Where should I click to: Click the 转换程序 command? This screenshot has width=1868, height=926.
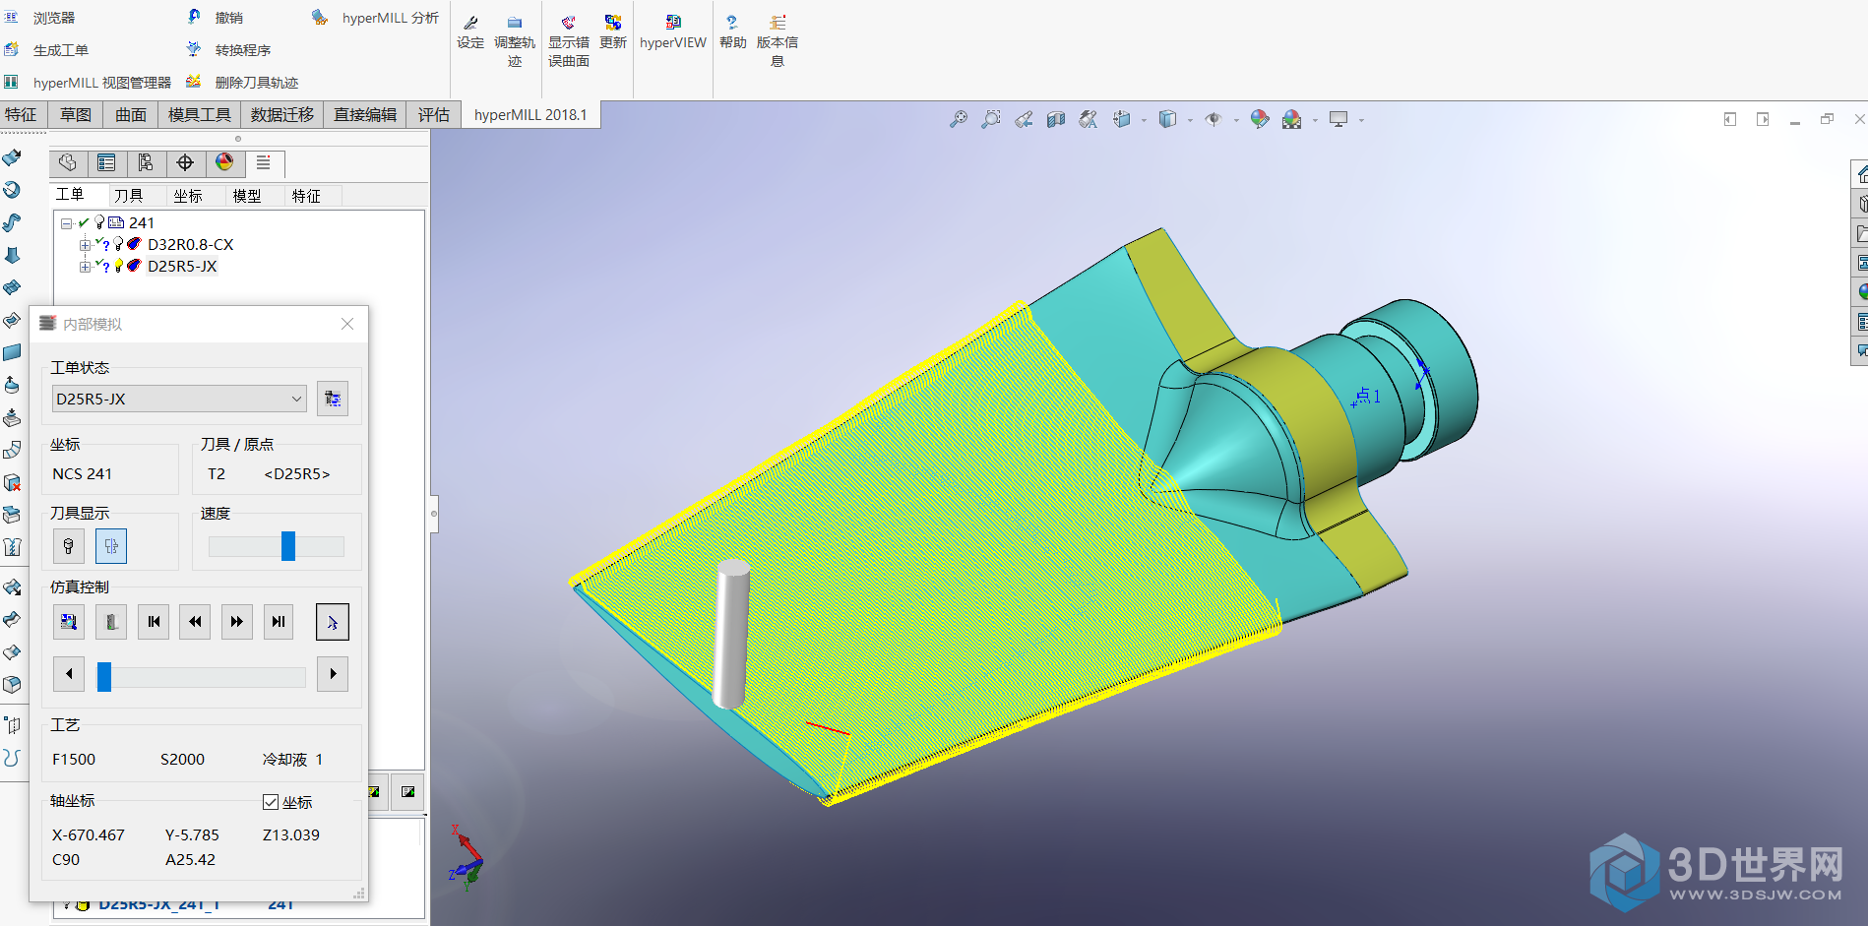coord(229,50)
